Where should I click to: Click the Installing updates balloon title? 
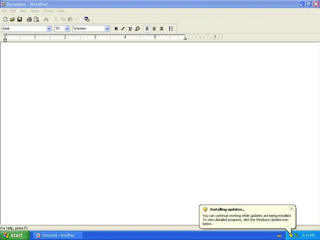[227, 209]
